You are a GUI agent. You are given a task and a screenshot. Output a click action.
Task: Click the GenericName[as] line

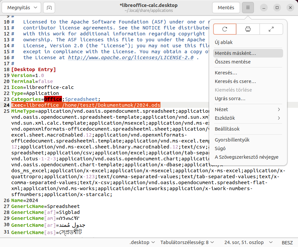[46, 232]
